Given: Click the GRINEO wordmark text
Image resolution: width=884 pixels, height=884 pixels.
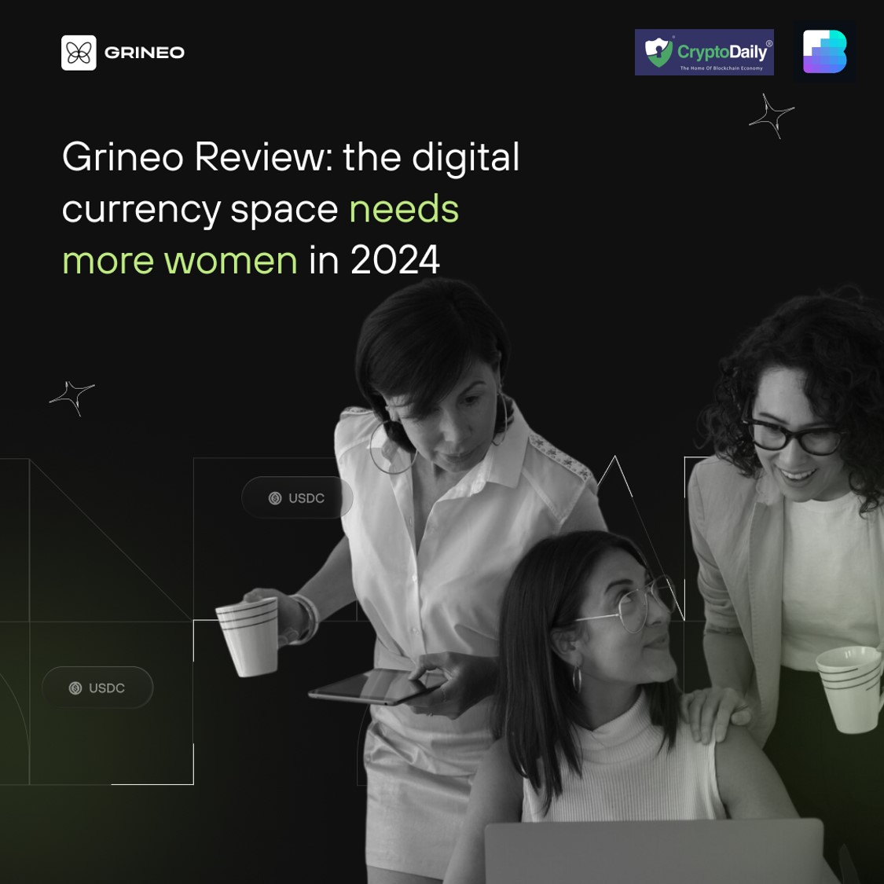Looking at the screenshot, I should click(145, 52).
